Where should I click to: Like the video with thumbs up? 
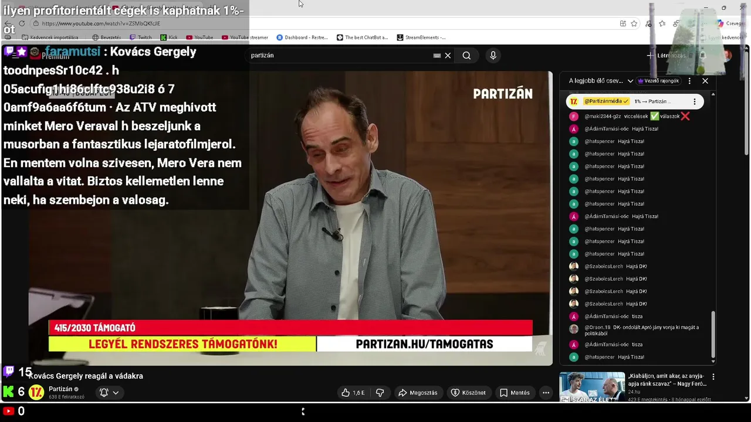tap(353, 393)
